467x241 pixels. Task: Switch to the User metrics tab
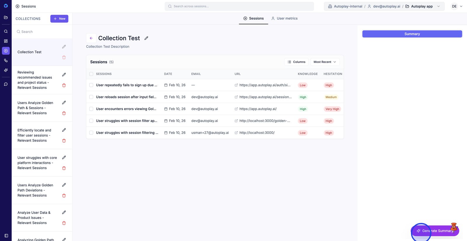pyautogui.click(x=284, y=18)
